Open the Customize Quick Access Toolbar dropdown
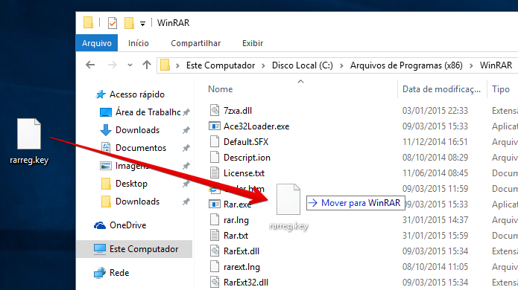The width and height of the screenshot is (518, 290). point(142,24)
